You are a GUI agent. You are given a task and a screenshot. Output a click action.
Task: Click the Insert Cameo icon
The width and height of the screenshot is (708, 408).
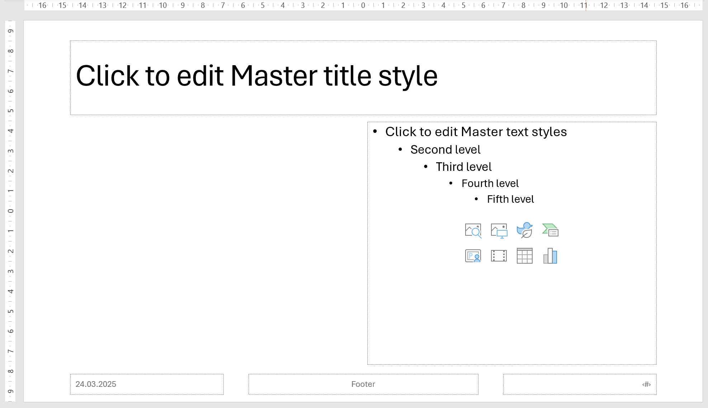[x=473, y=256]
